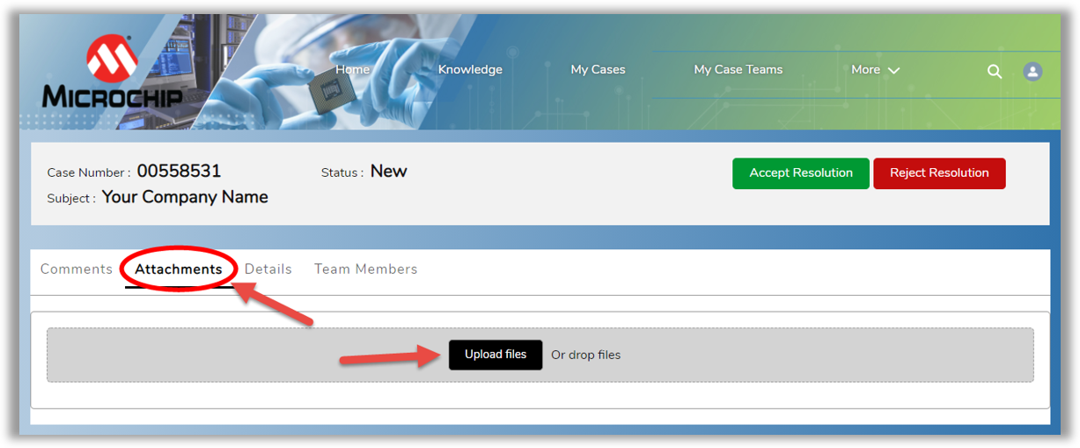Expand the More navigation dropdown
Screen dimensions: 1080x448
point(875,70)
